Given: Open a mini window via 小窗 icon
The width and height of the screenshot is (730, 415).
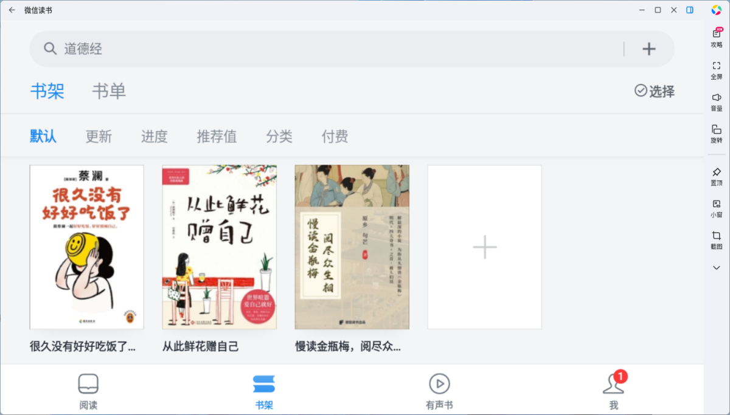Looking at the screenshot, I should coord(716,207).
